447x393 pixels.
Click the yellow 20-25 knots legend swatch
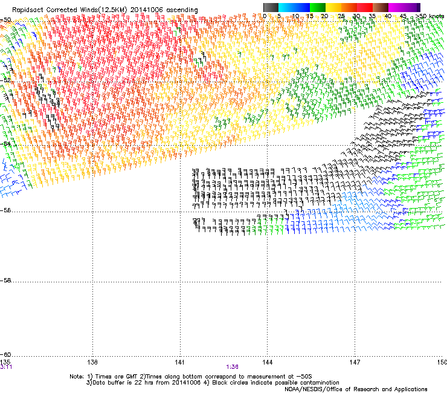pyautogui.click(x=333, y=7)
